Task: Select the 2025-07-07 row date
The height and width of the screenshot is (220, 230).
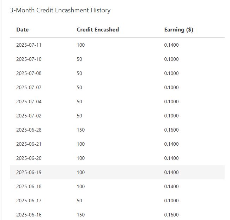Action: (29, 87)
